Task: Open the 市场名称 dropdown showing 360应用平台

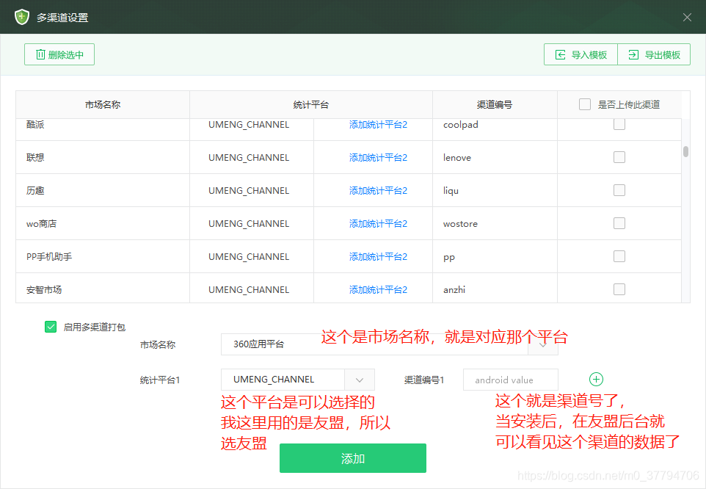Action: coord(390,344)
